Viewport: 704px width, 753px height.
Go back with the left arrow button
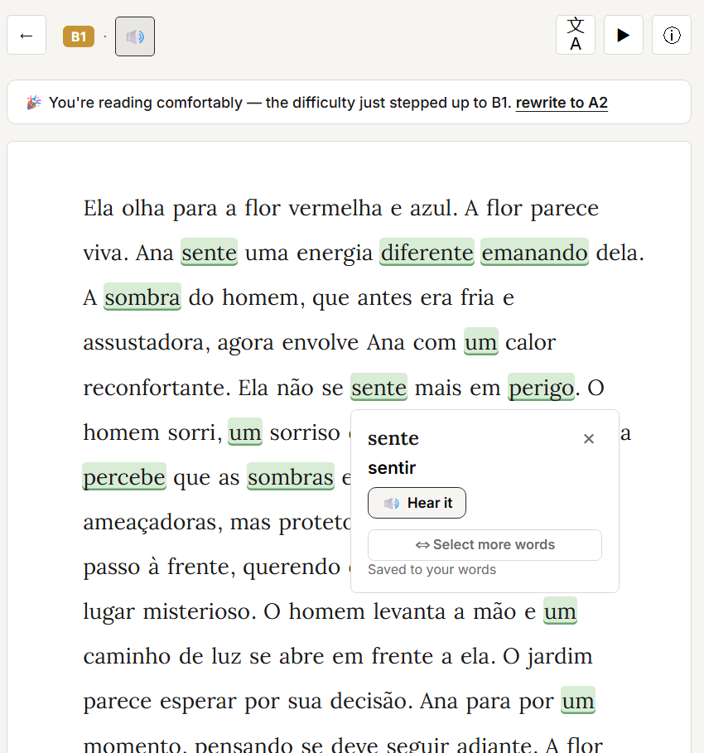click(27, 35)
